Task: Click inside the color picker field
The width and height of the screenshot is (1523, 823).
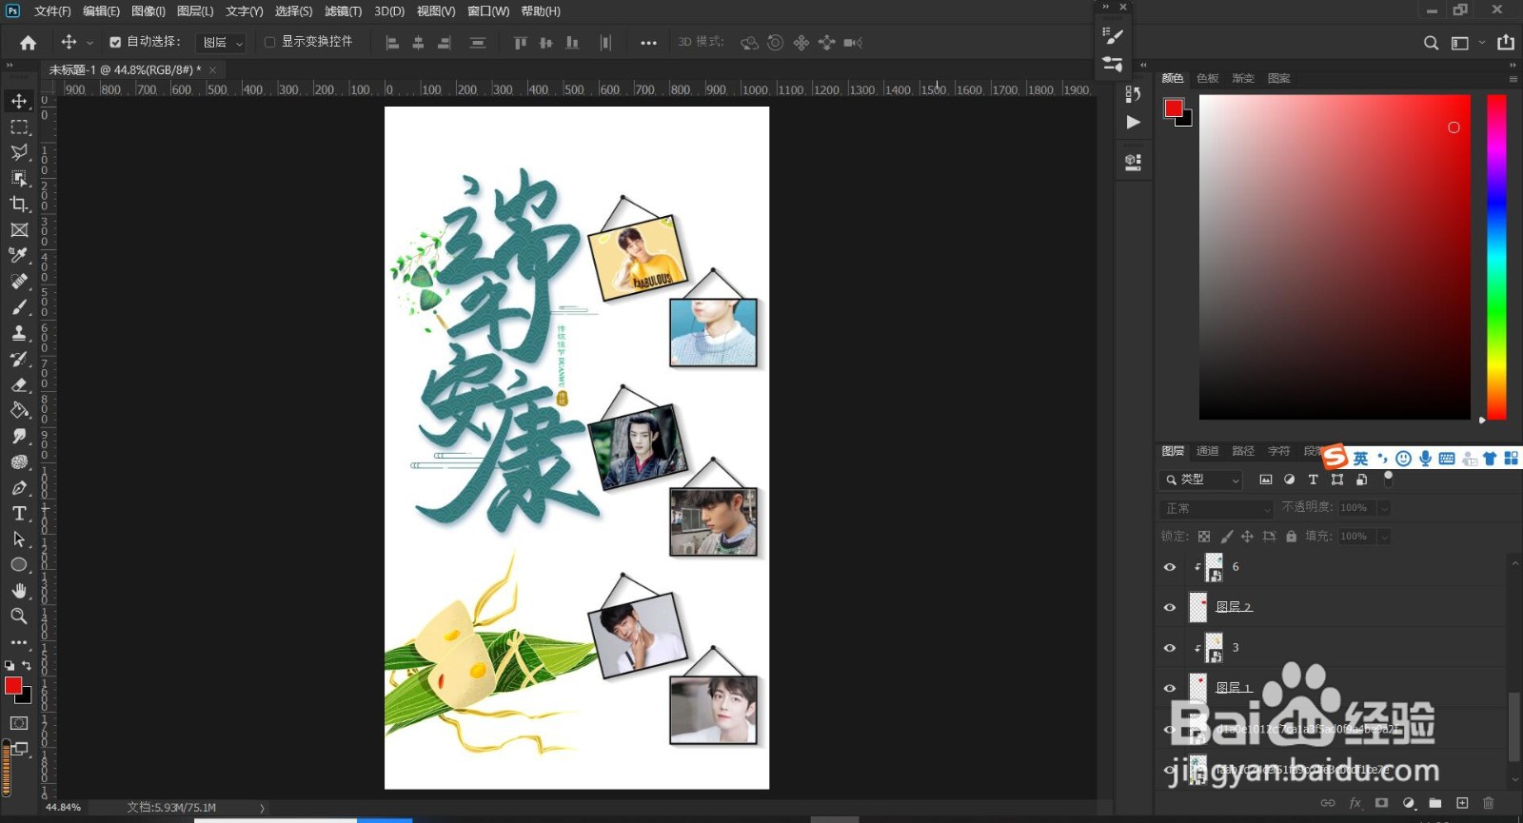Action: pos(1335,257)
